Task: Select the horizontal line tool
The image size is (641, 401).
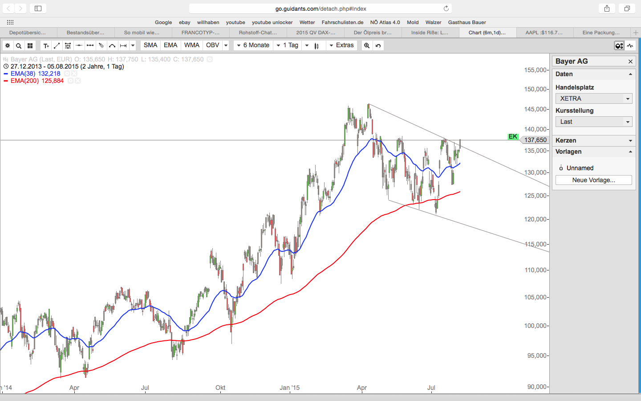Action: pyautogui.click(x=79, y=45)
